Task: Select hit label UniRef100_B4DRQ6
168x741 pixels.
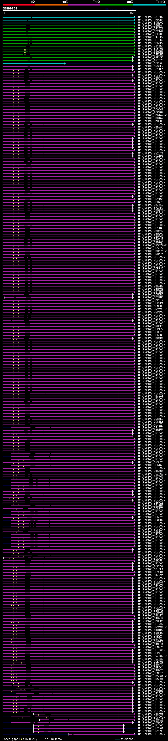Action: (x=150, y=243)
